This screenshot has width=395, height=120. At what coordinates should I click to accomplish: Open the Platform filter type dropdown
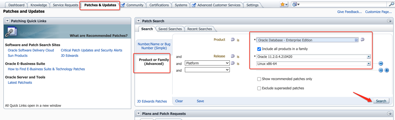click(x=207, y=63)
